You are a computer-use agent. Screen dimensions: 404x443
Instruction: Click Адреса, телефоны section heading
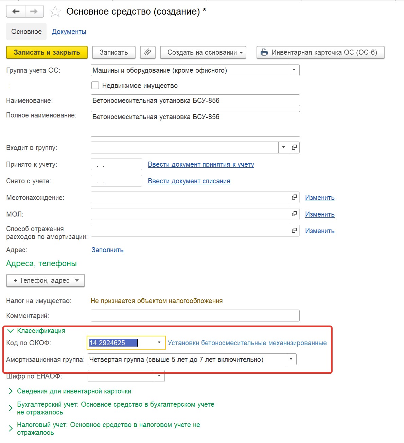41,263
